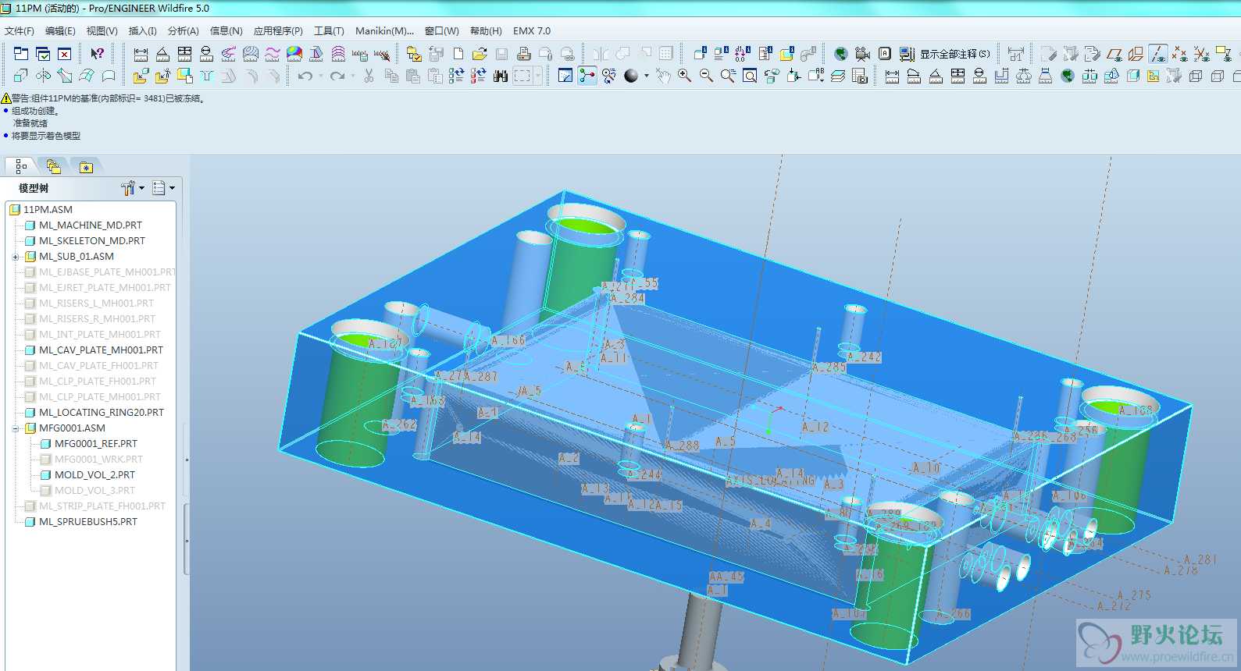The width and height of the screenshot is (1241, 671).
Task: Open the shading sphere dropdown arrow
Action: coord(647,76)
